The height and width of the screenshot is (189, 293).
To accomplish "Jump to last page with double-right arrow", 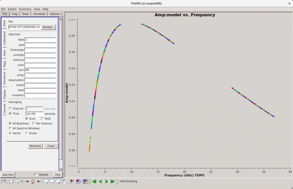I will [x=113, y=181].
